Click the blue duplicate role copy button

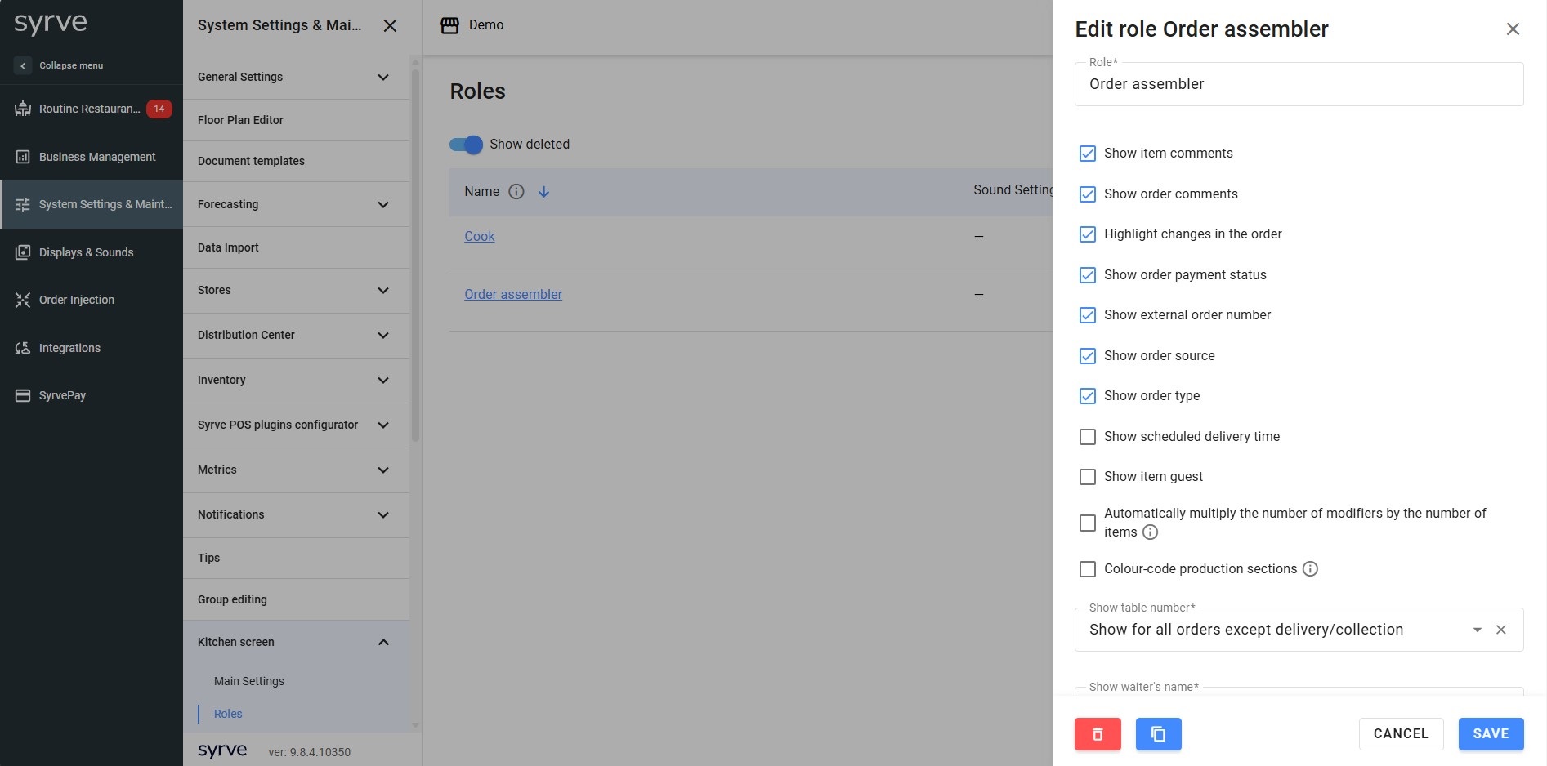point(1158,734)
